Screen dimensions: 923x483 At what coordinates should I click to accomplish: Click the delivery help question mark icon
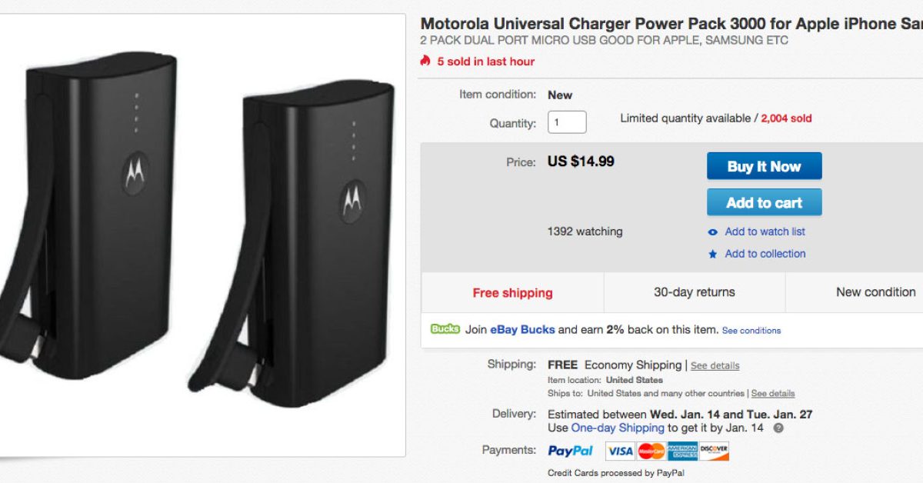click(778, 428)
